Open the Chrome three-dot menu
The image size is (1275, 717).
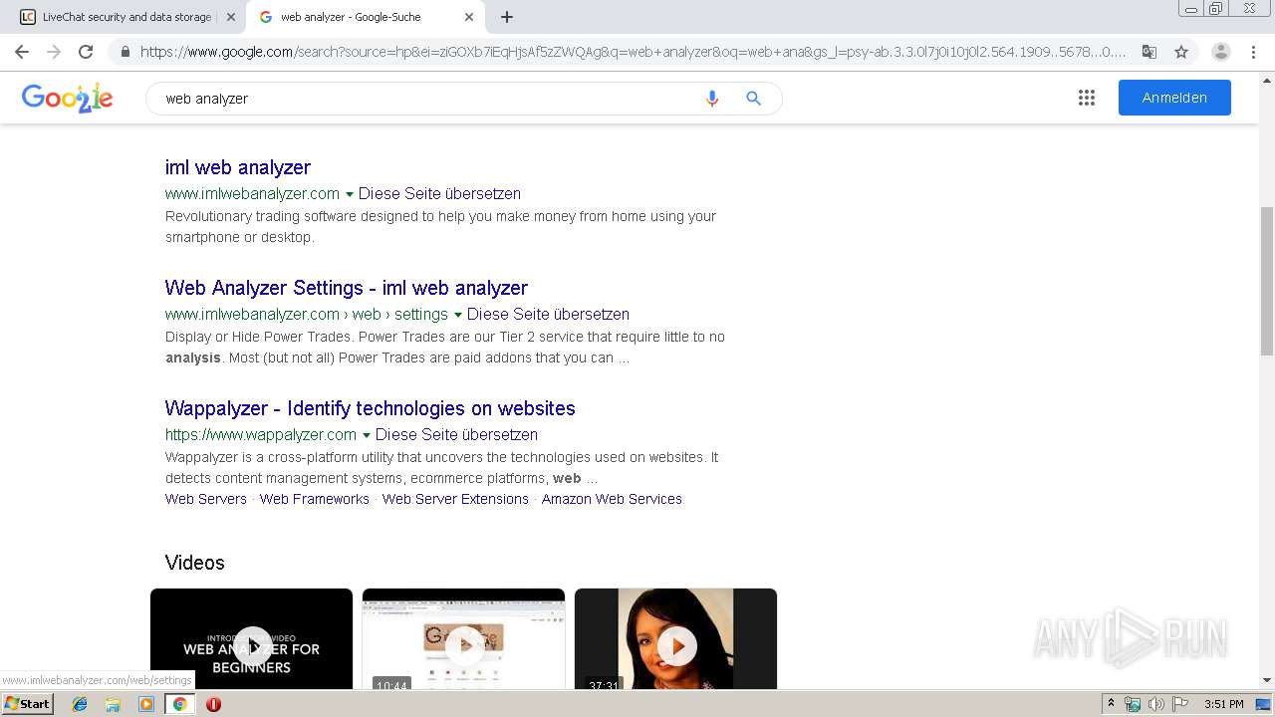[x=1253, y=52]
